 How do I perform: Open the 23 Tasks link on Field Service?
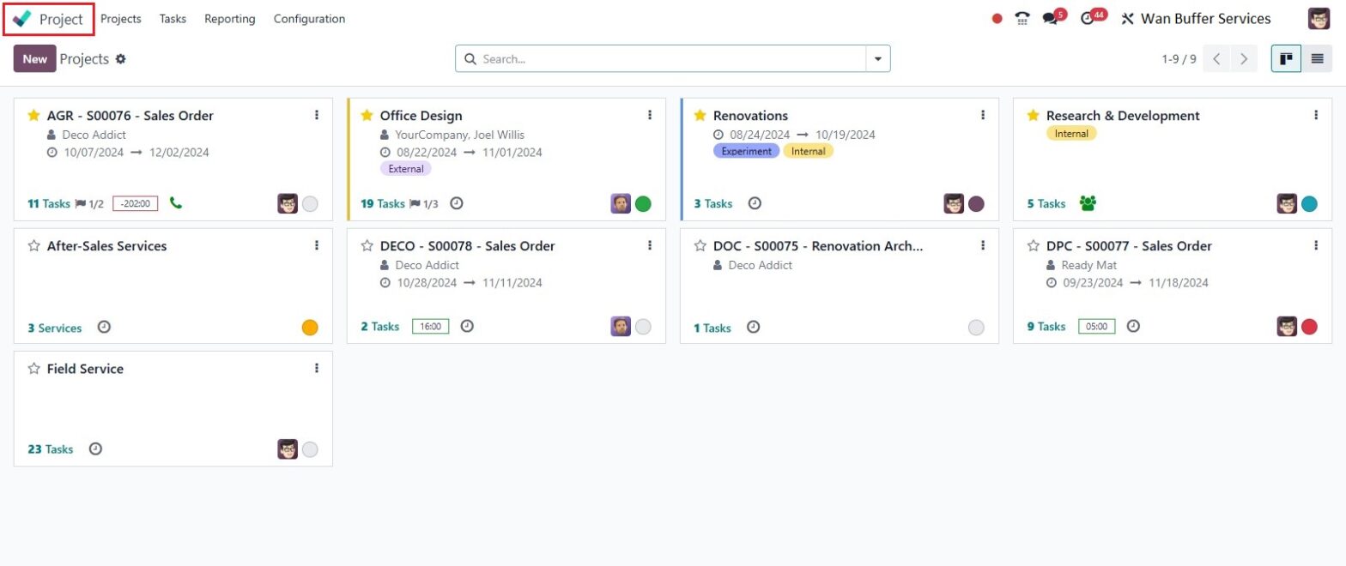(x=49, y=449)
